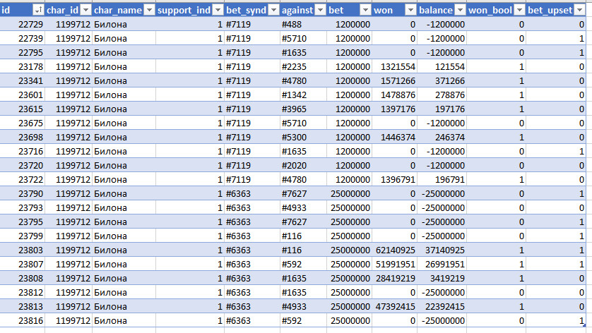Image resolution: width=592 pixels, height=333 pixels.
Task: Select the balance cell 37140925
Action: 442,250
